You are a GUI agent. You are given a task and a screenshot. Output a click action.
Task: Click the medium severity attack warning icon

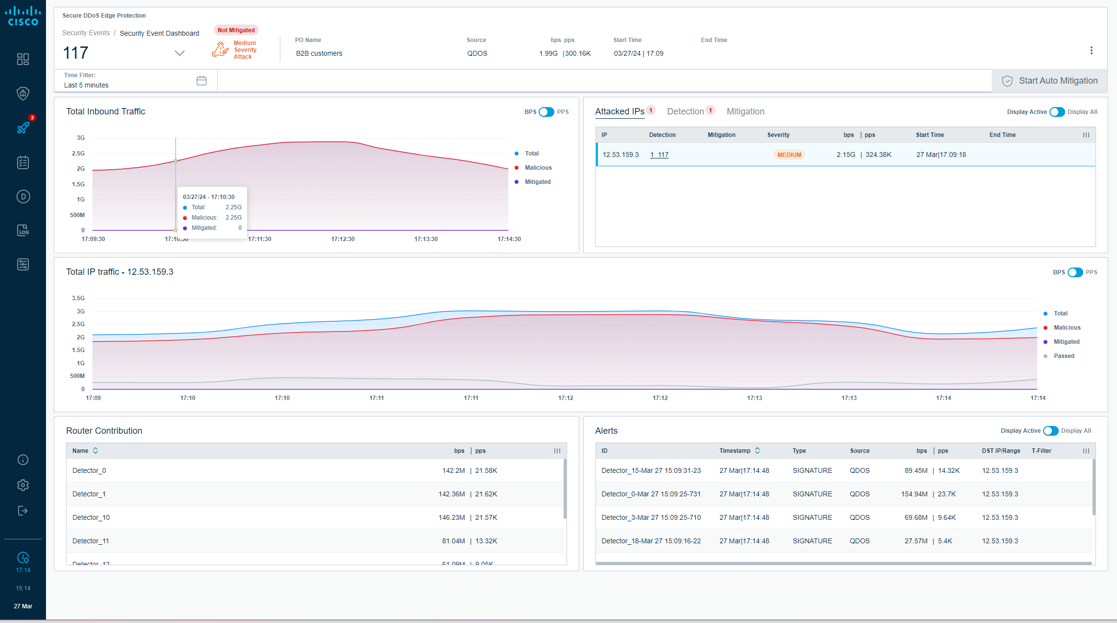coord(220,49)
